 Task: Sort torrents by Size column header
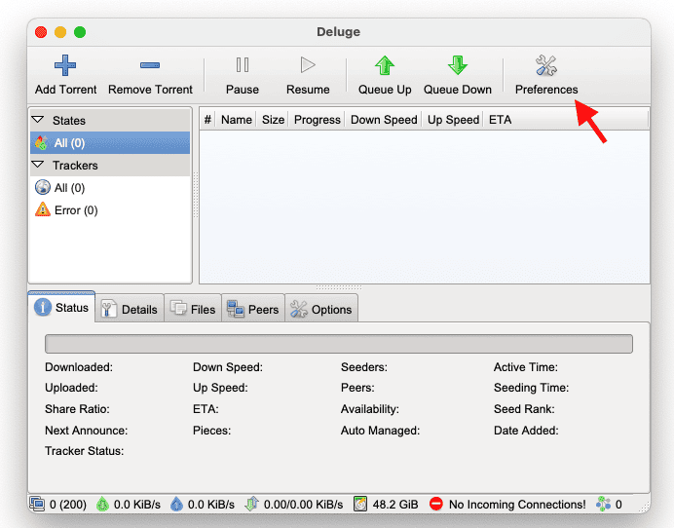[x=273, y=120]
